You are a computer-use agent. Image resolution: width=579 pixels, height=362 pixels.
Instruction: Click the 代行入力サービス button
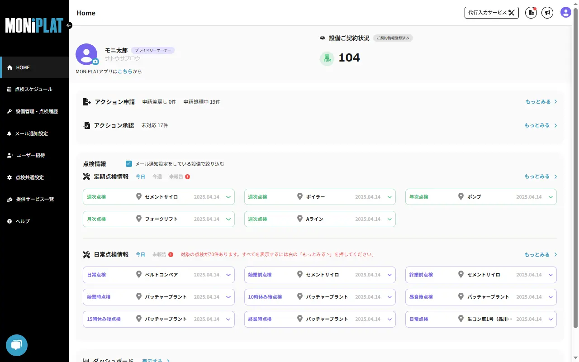[x=491, y=13]
